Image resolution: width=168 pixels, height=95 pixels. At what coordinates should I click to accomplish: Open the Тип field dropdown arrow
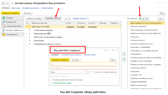(x=115, y=64)
